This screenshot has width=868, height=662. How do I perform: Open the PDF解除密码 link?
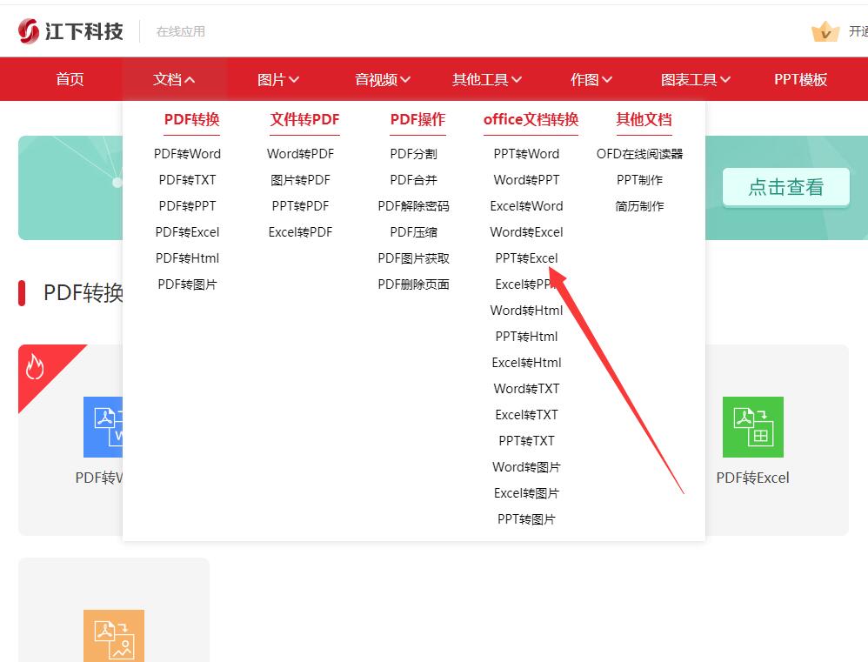pyautogui.click(x=413, y=205)
